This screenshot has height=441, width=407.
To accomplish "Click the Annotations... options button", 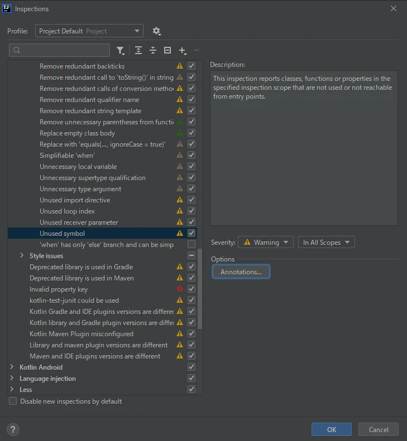I will (x=241, y=272).
